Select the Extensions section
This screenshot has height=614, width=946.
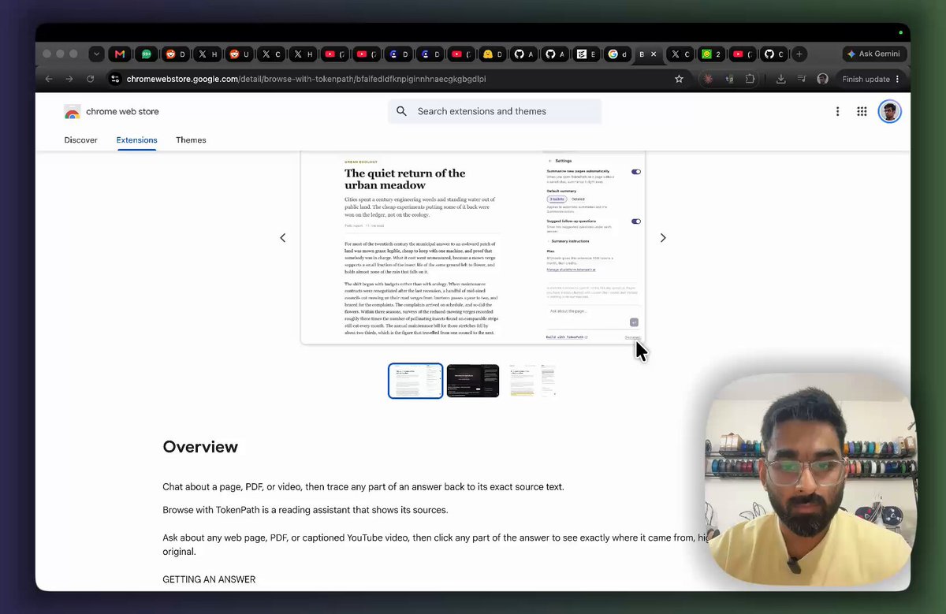pyautogui.click(x=136, y=140)
